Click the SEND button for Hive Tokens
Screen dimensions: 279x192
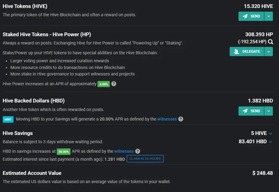251,16
